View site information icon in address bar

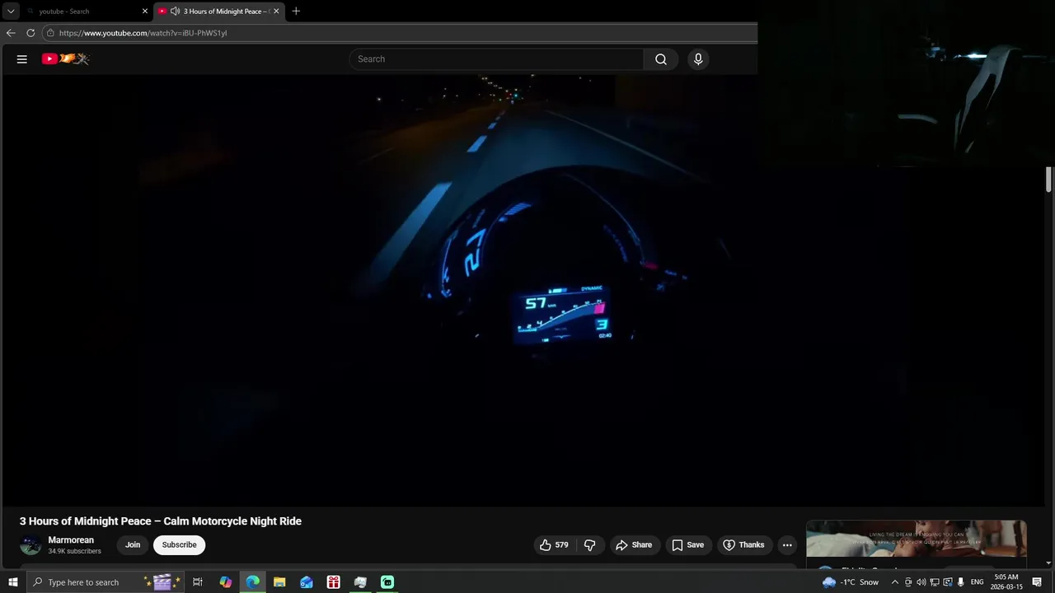click(50, 33)
